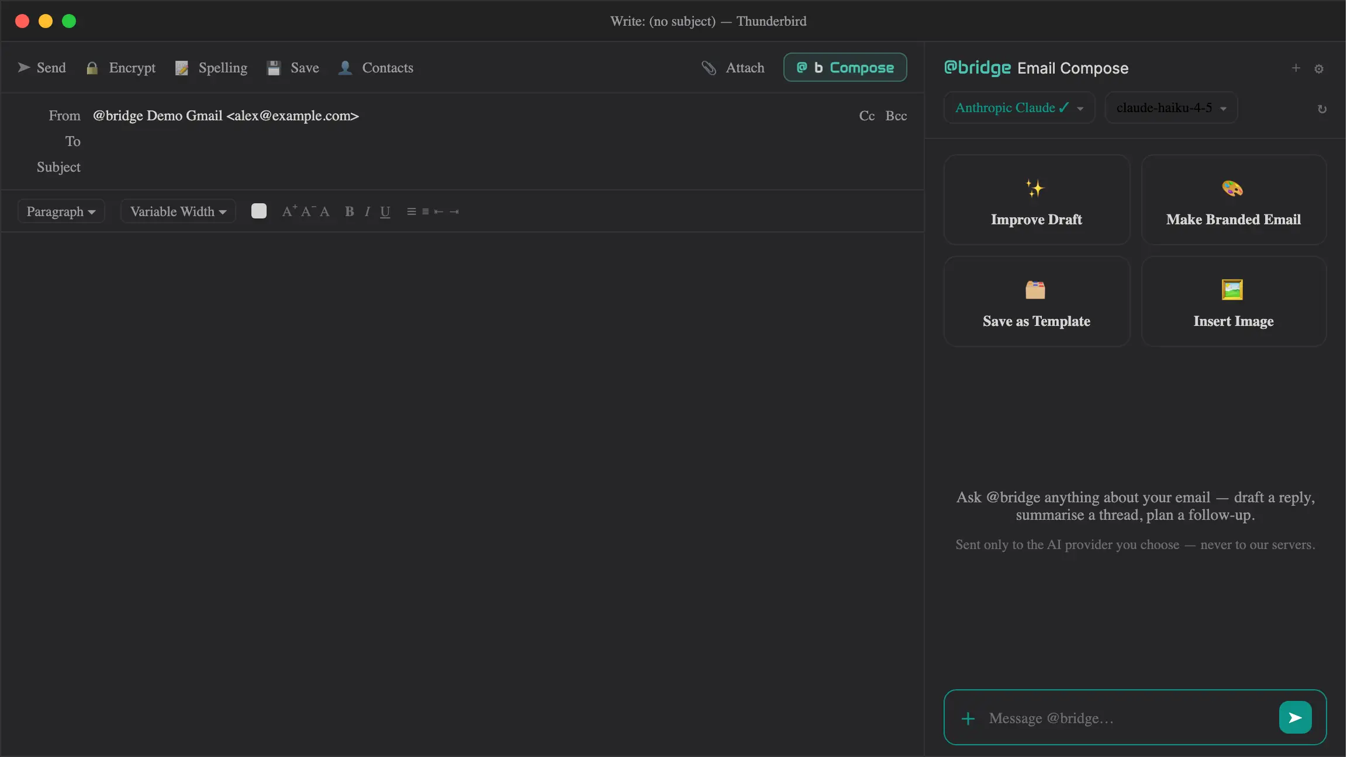This screenshot has height=757, width=1347.
Task: Click the @bridge logo in panel header
Action: tap(978, 68)
